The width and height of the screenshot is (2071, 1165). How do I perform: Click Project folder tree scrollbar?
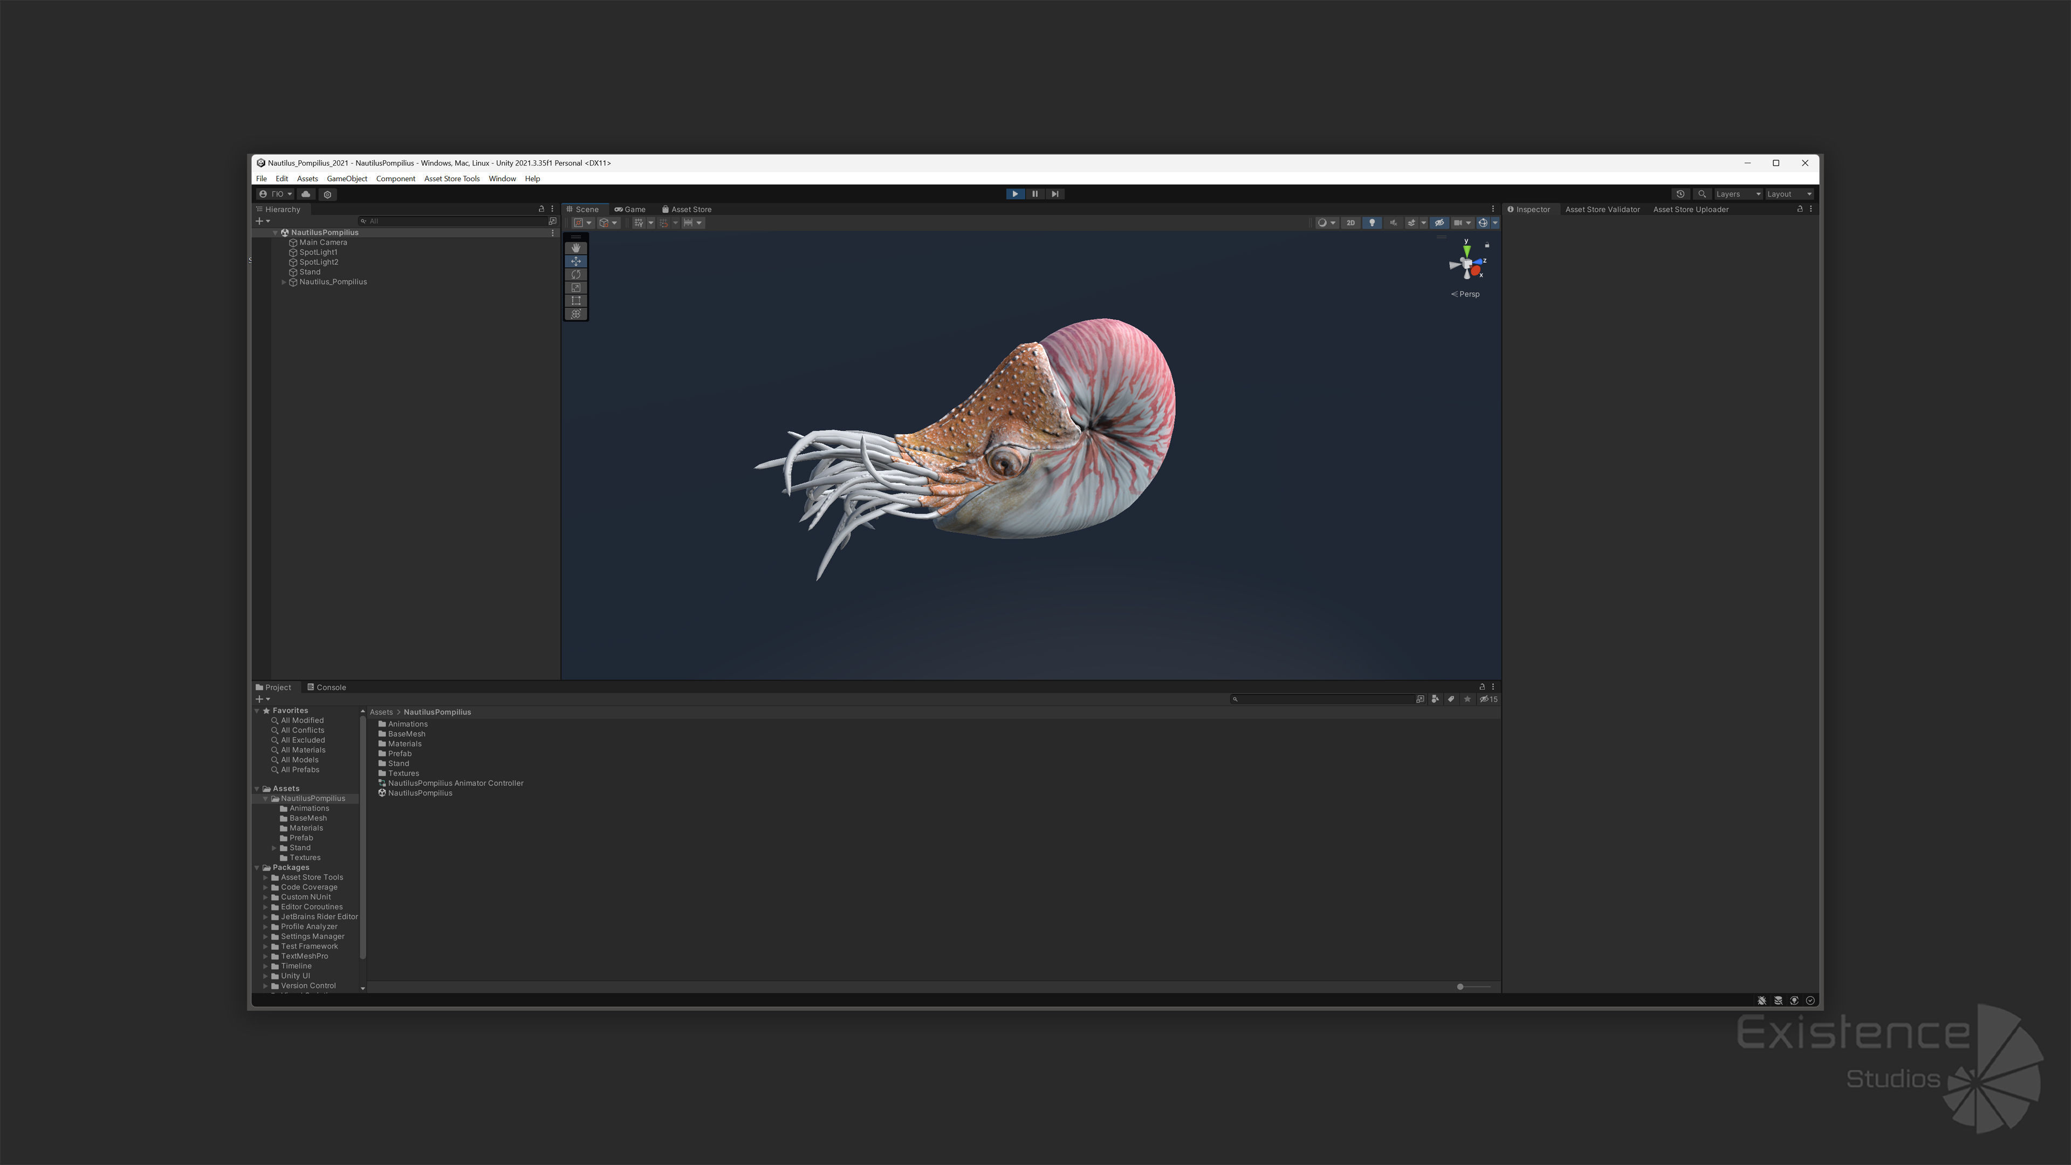tap(364, 836)
